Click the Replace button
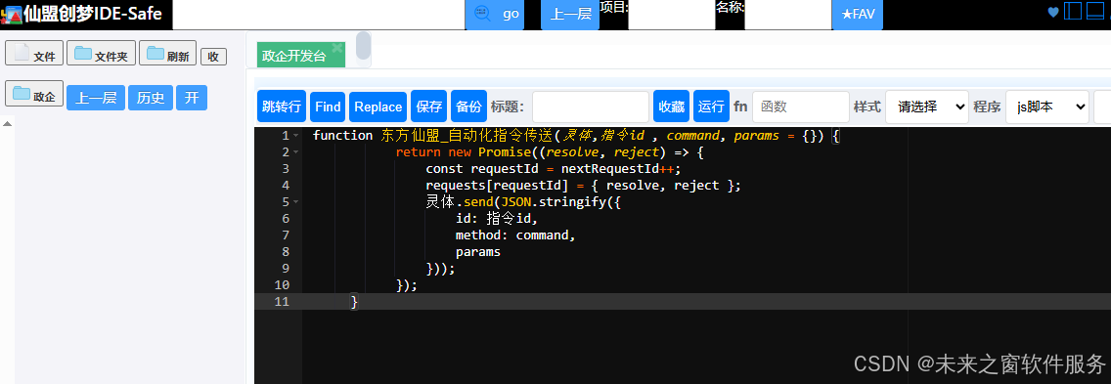The width and height of the screenshot is (1111, 384). point(378,107)
